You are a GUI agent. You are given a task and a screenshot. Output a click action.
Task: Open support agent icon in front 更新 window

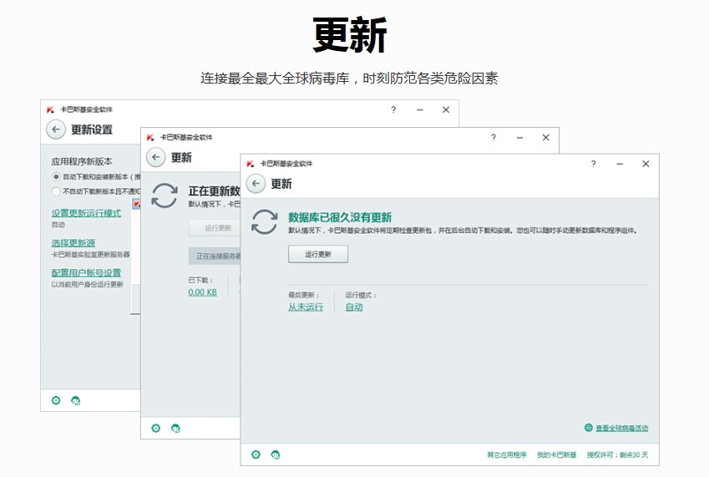[276, 454]
